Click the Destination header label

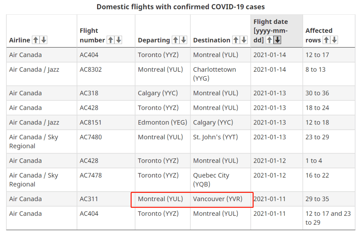[x=211, y=40]
